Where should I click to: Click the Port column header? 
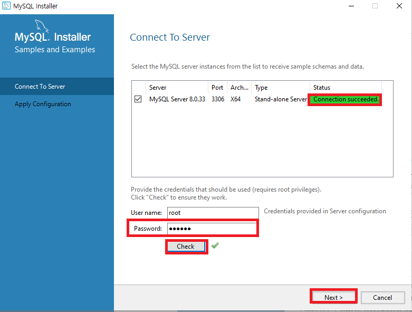217,88
